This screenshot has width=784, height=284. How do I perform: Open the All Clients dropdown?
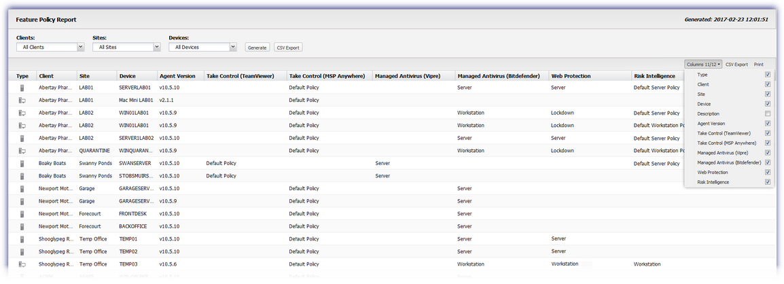(50, 47)
